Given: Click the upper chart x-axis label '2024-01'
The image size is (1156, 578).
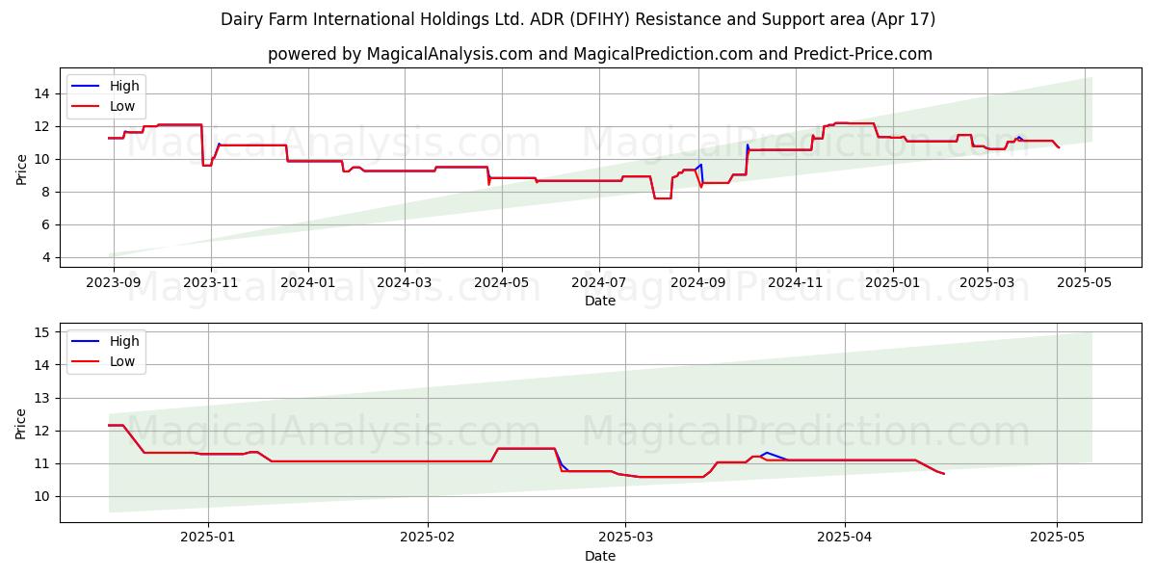Looking at the screenshot, I should [x=308, y=284].
